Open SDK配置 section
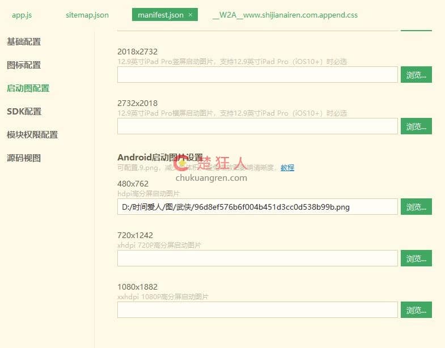The image size is (445, 348). [x=24, y=112]
